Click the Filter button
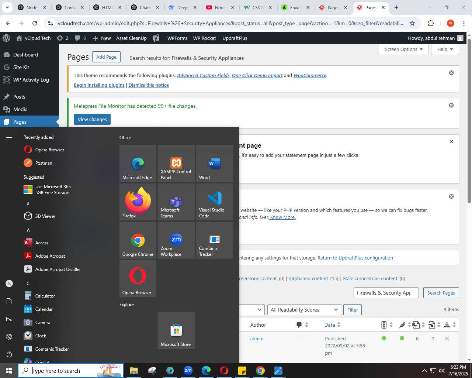 [353, 310]
